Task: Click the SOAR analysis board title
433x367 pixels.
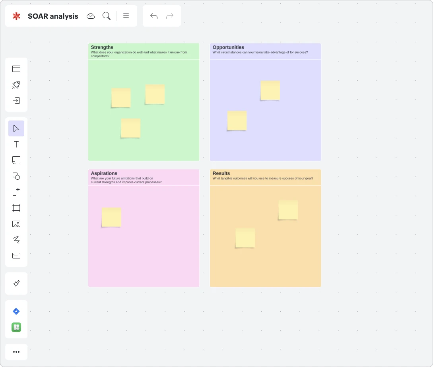Action: [53, 16]
